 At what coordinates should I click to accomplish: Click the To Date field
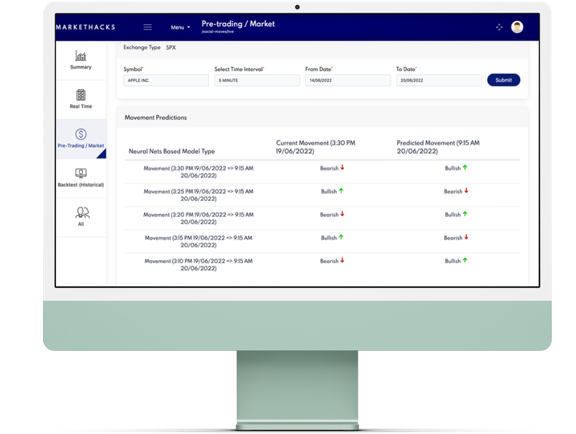438,81
